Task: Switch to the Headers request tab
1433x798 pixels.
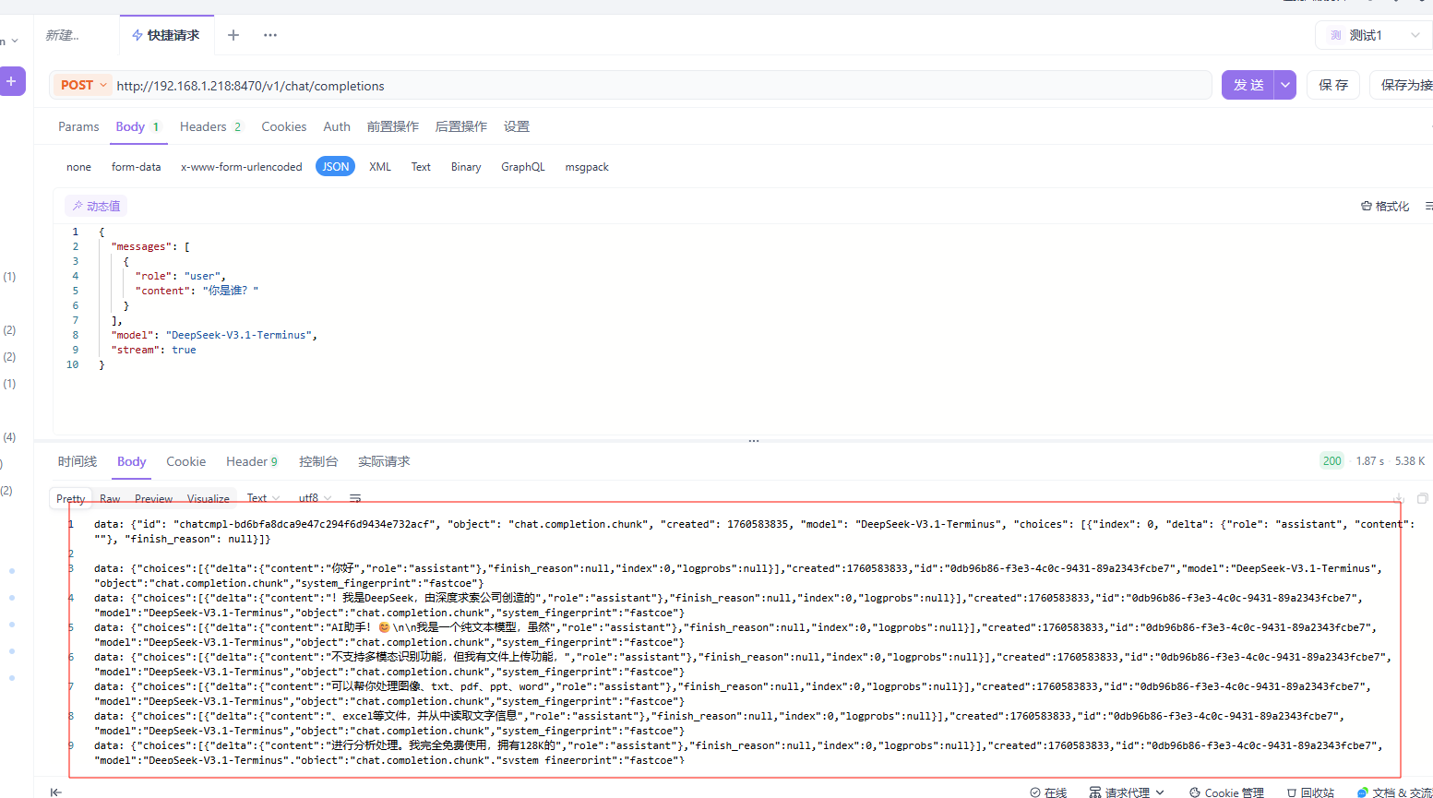Action: 209,126
